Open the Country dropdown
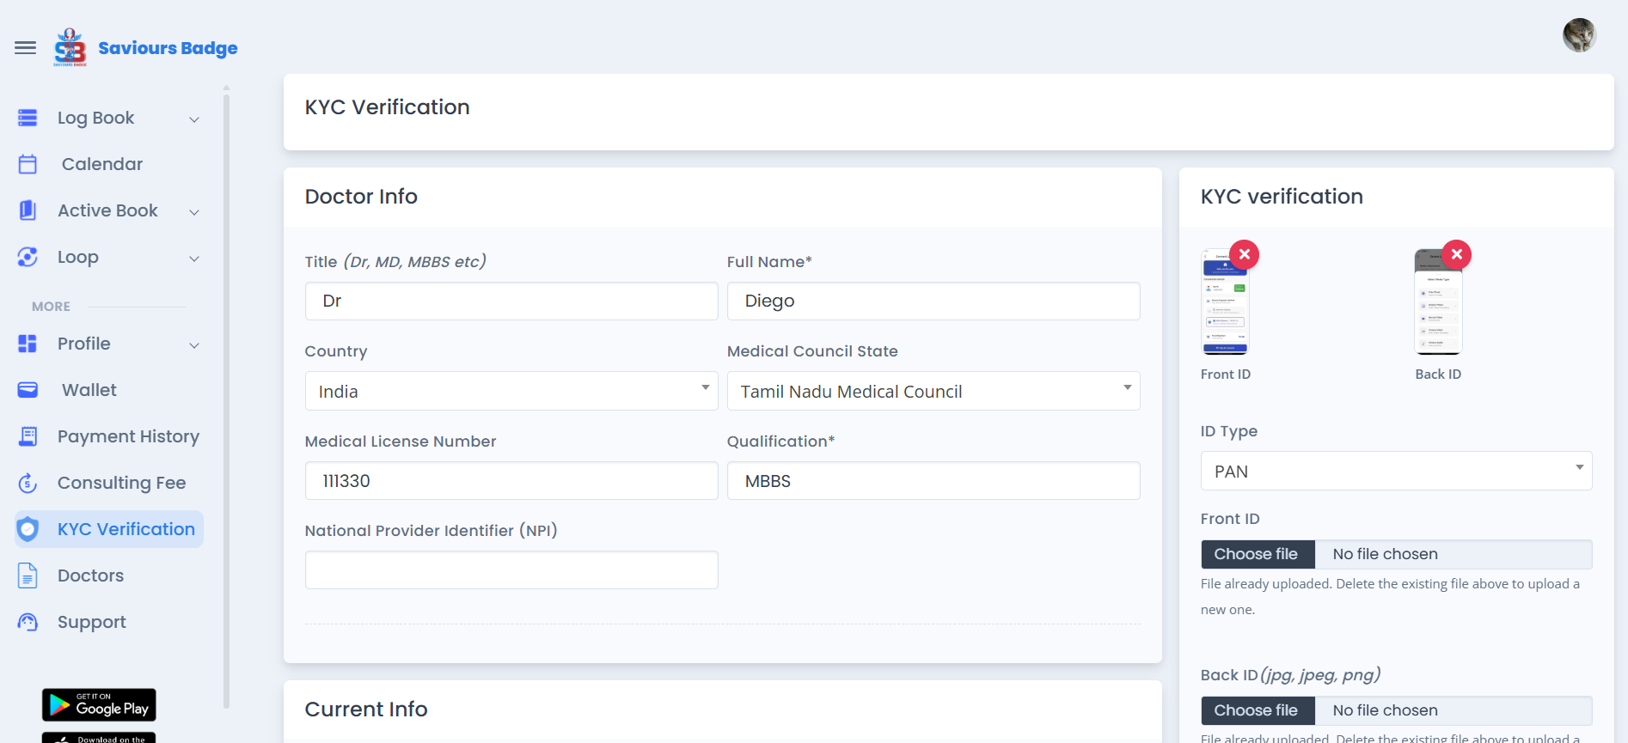The width and height of the screenshot is (1628, 743). point(511,391)
